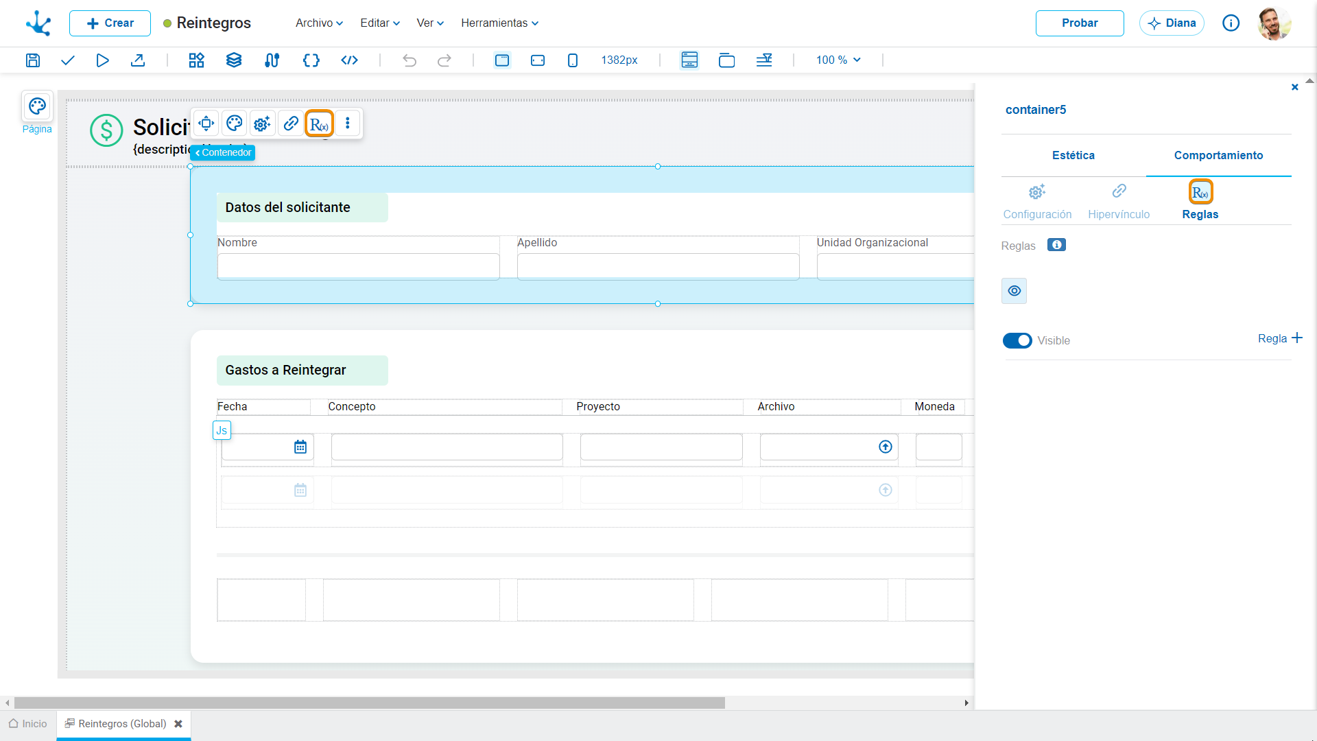Open the gear configuration on the container toolbar
The height and width of the screenshot is (741, 1317).
[262, 123]
